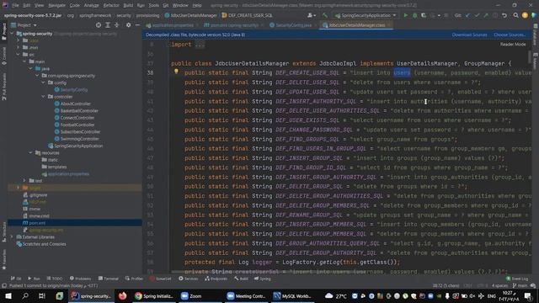Collapse the resources folder node

click(x=30, y=152)
